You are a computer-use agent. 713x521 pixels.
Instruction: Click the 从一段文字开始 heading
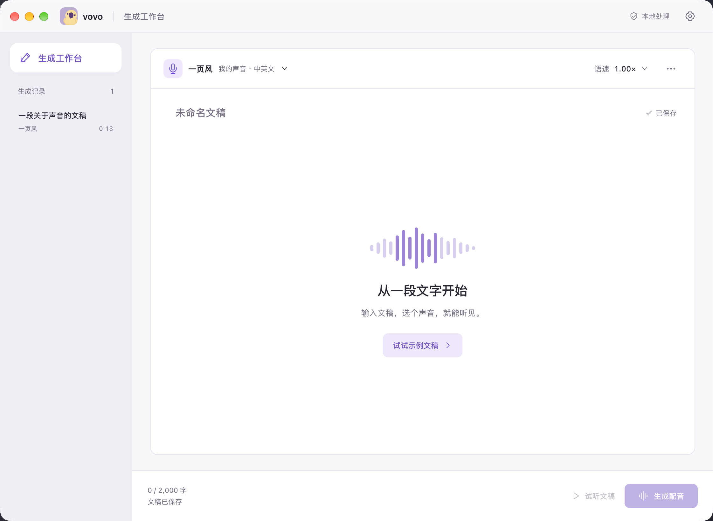point(422,291)
